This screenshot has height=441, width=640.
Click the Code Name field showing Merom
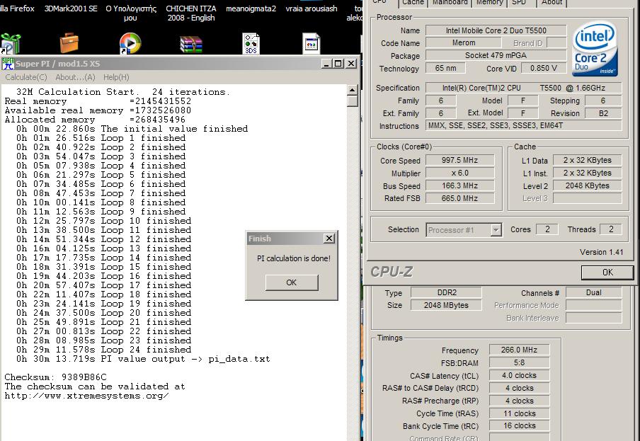tap(464, 43)
